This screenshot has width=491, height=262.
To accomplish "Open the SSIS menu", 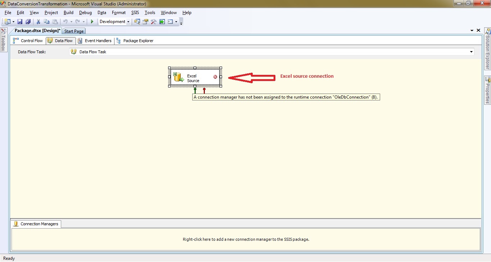I will pyautogui.click(x=135, y=13).
